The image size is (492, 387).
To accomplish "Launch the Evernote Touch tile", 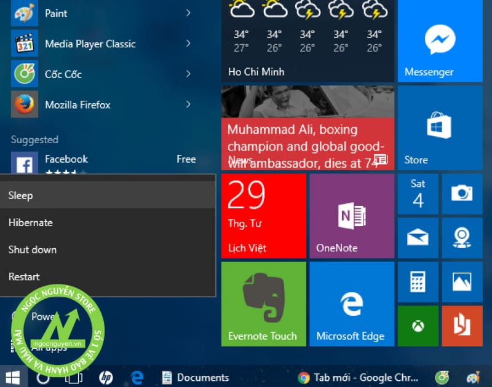I will click(x=263, y=303).
